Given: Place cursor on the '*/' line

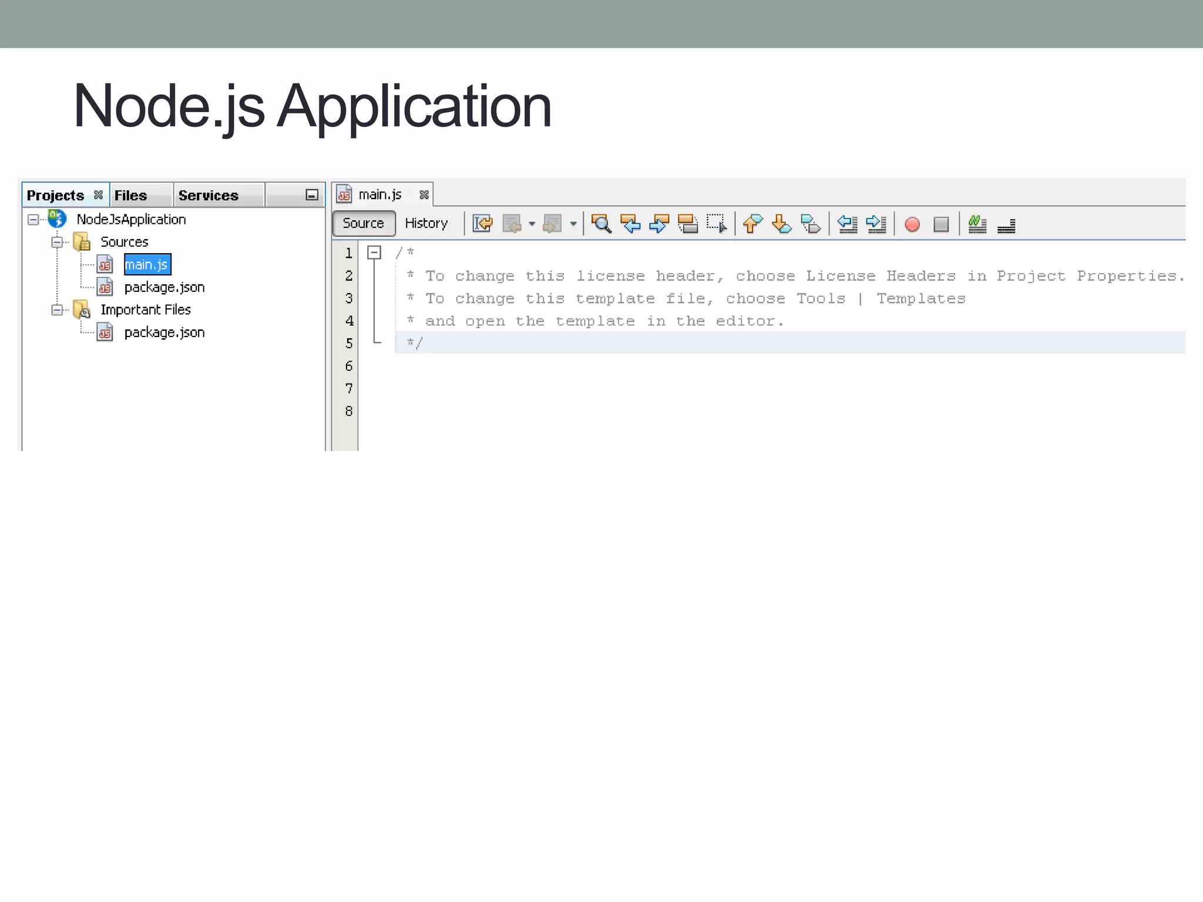Looking at the screenshot, I should point(790,343).
